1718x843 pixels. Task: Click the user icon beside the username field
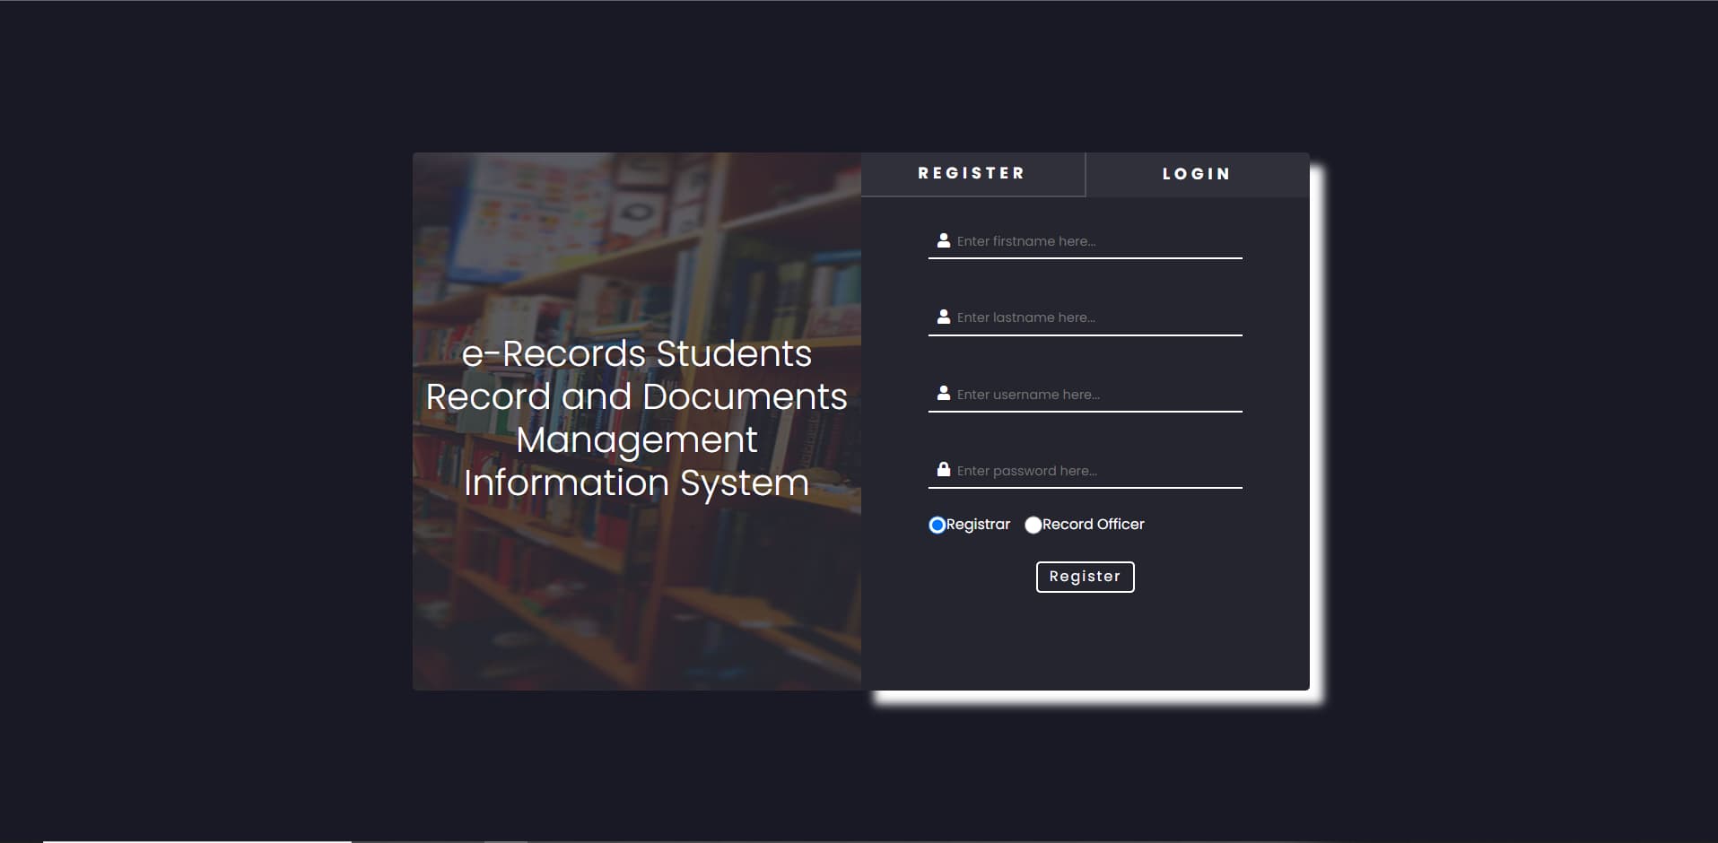(x=942, y=392)
